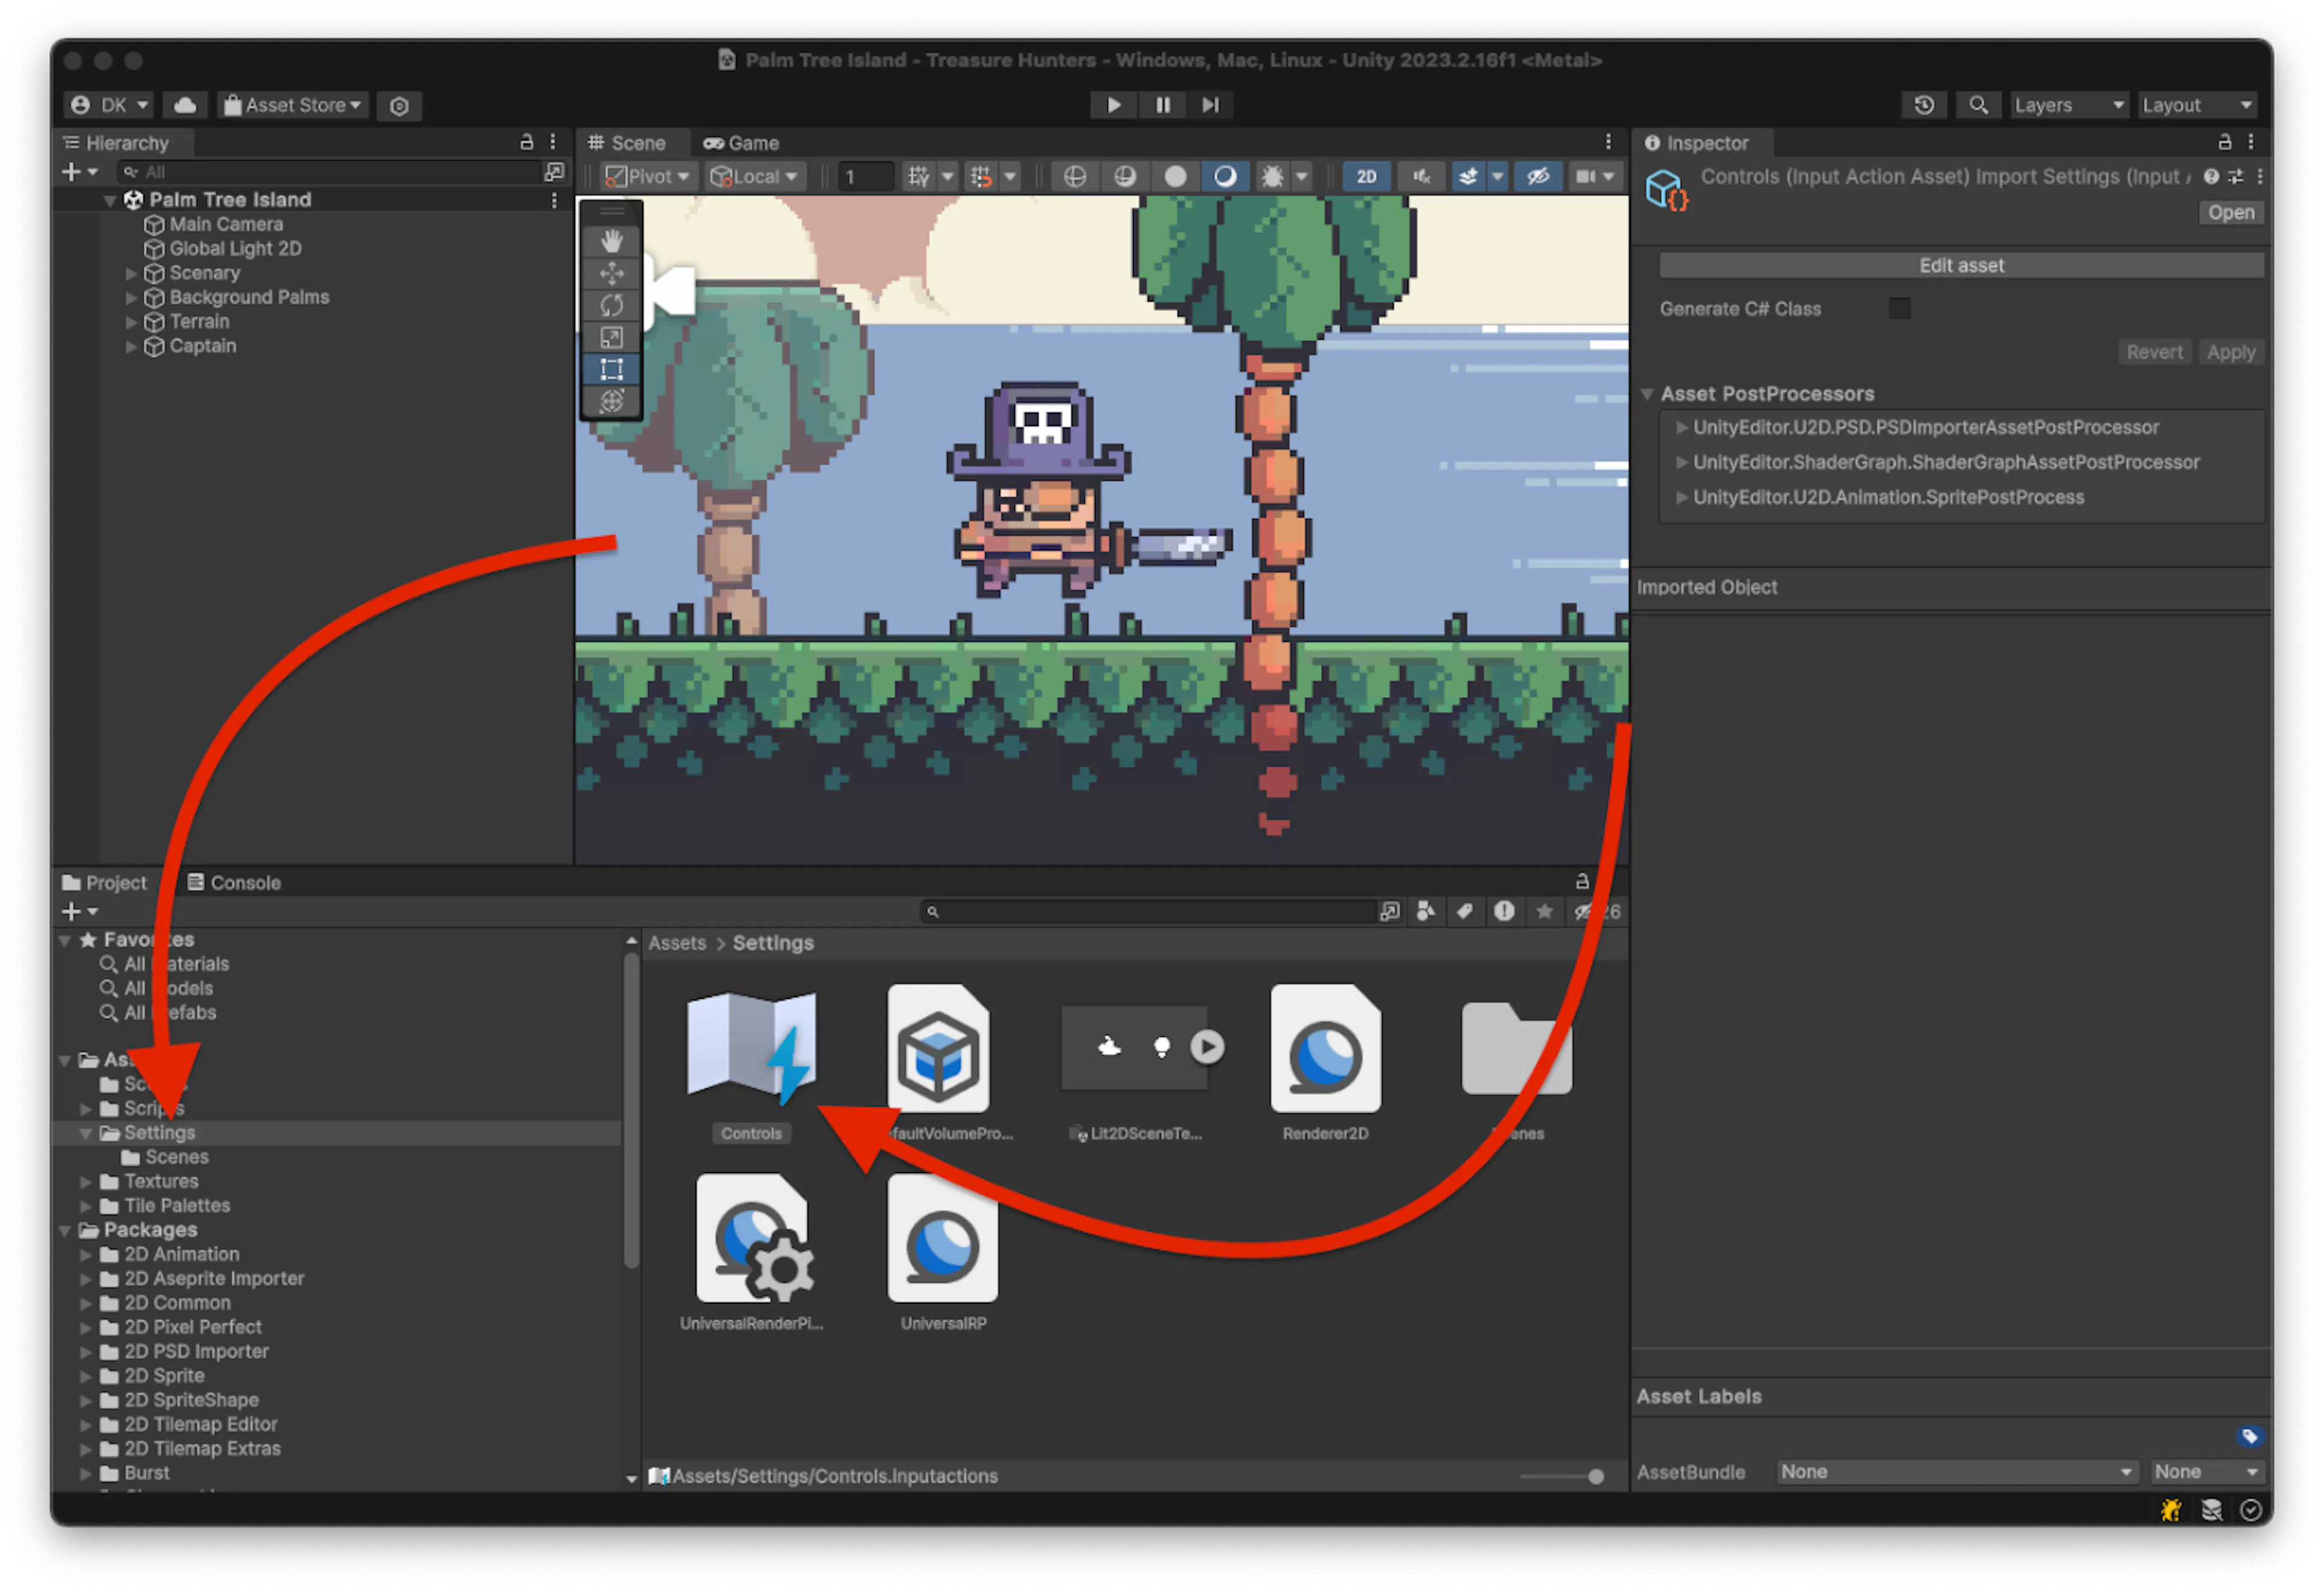Switch to the Console tab
Image resolution: width=2324 pixels, height=1589 pixels.
click(x=234, y=882)
